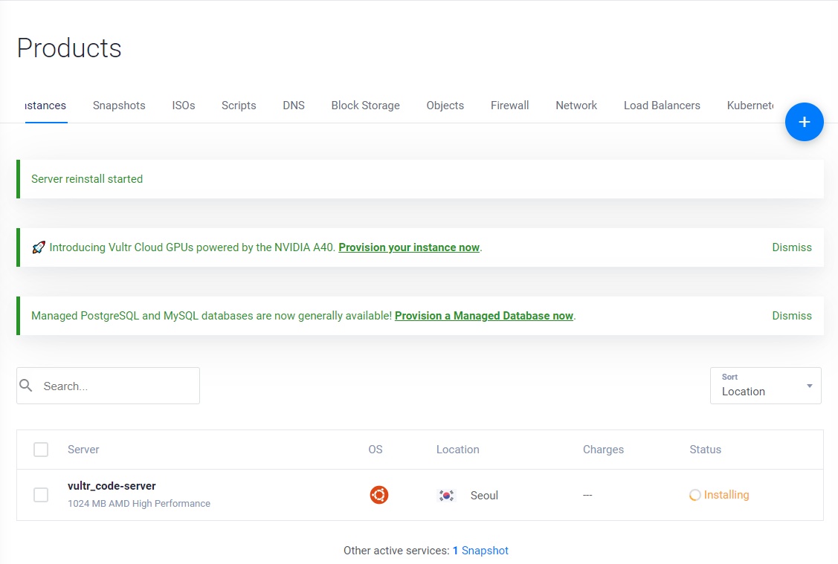The image size is (838, 564).
Task: Open the Scripts tab
Action: click(239, 106)
